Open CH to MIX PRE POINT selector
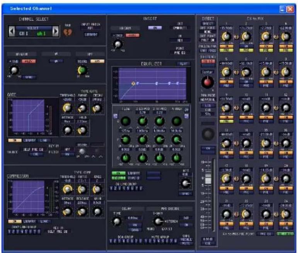The width and height of the screenshot is (298, 253). 265,234
